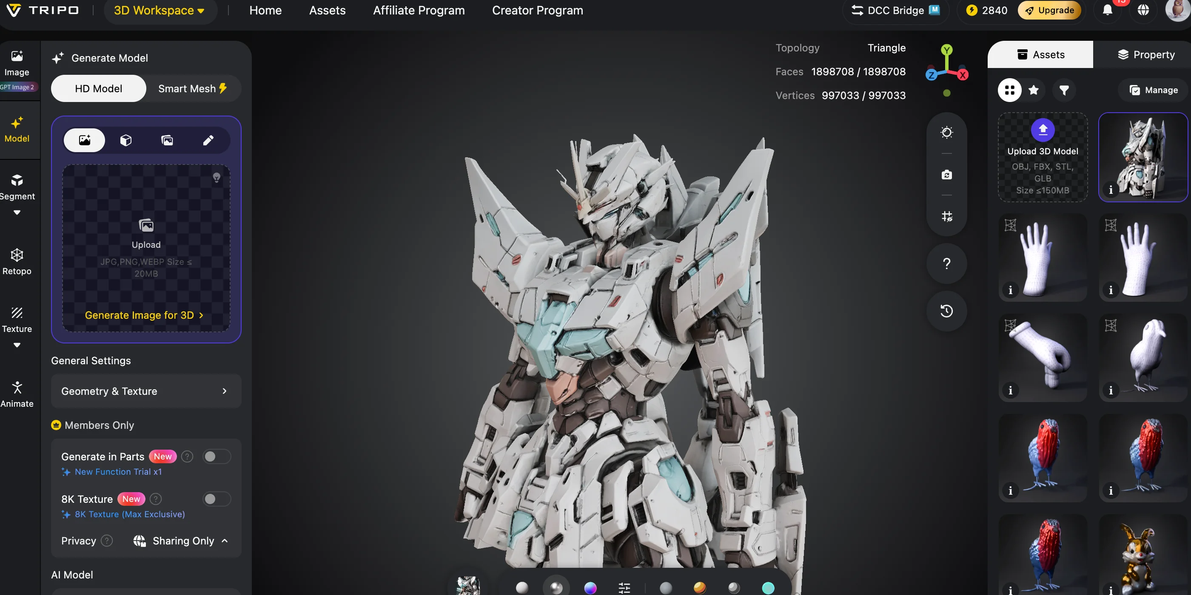The width and height of the screenshot is (1191, 595).
Task: Click help icon next to Generate in Parts
Action: point(187,456)
